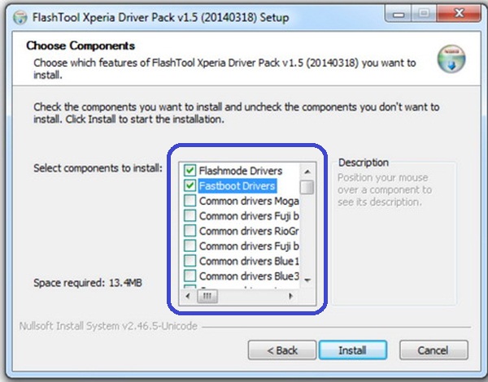Select the Common drivers Blue1 row text
Viewport: 488px width, 382px height.
(249, 261)
